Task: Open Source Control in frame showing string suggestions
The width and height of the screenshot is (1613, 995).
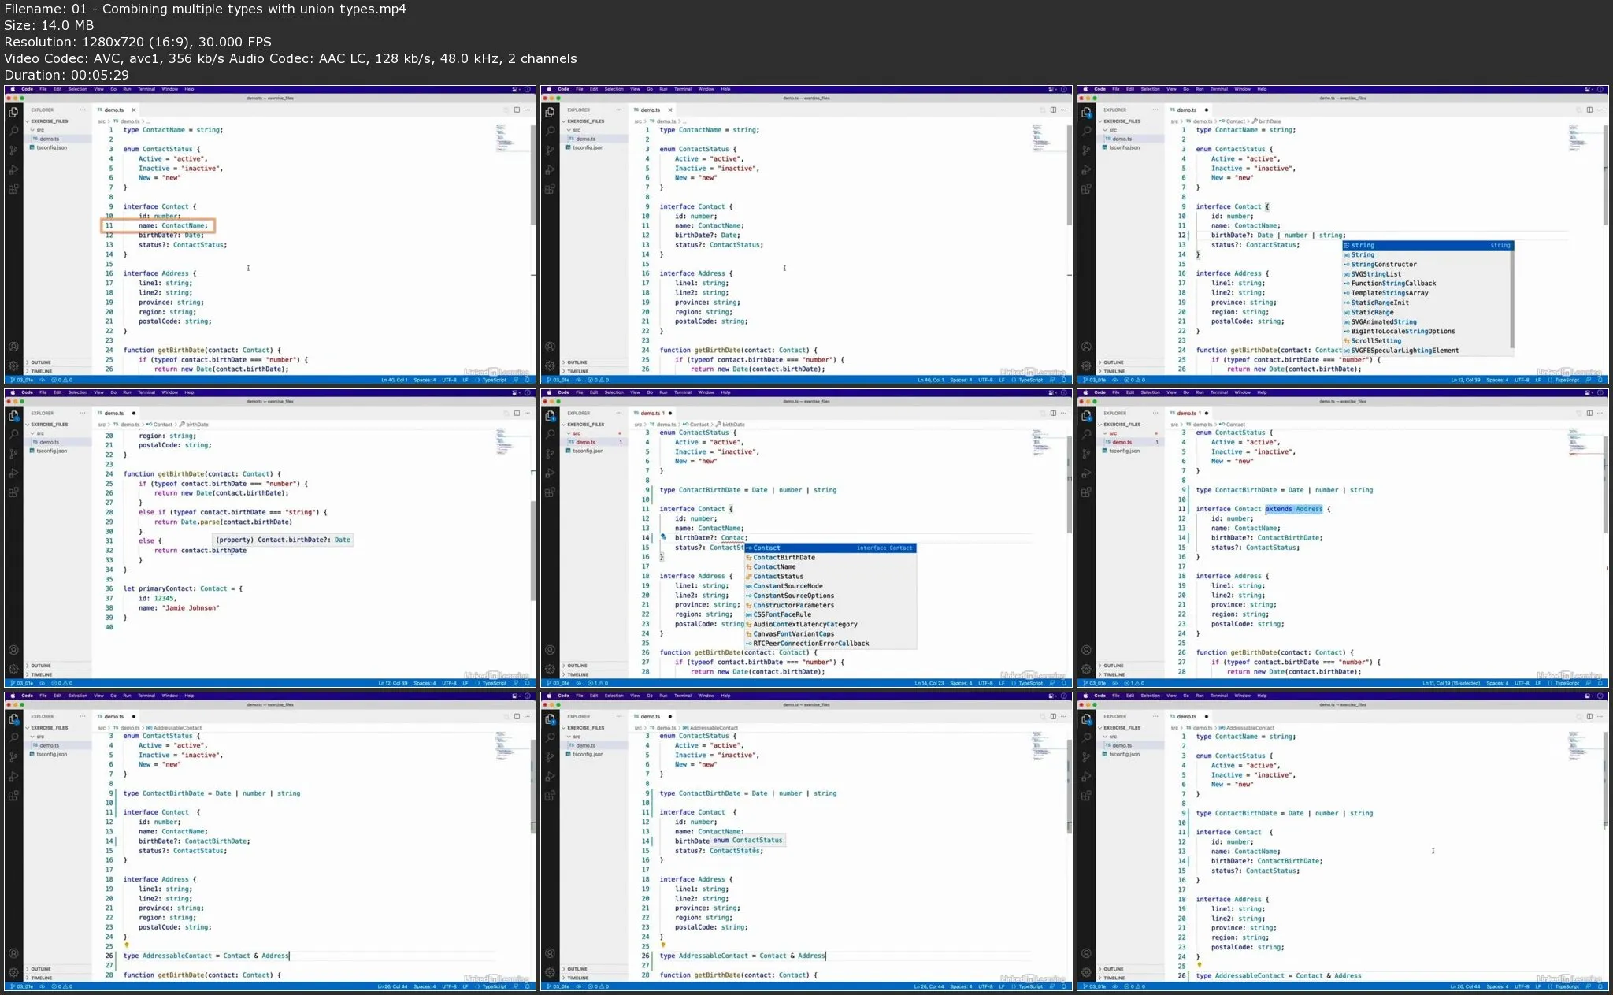Action: click(1086, 150)
